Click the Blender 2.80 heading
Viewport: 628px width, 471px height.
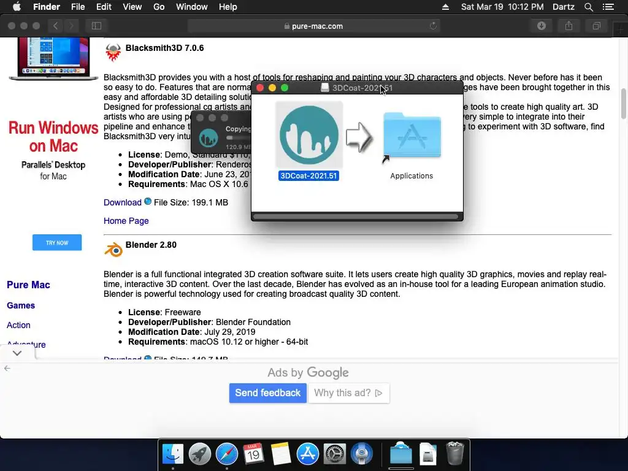point(151,245)
